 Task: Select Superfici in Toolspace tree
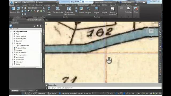click(19, 41)
